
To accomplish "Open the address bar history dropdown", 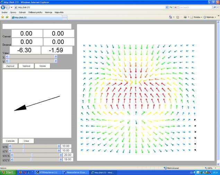I will [x=167, y=7].
